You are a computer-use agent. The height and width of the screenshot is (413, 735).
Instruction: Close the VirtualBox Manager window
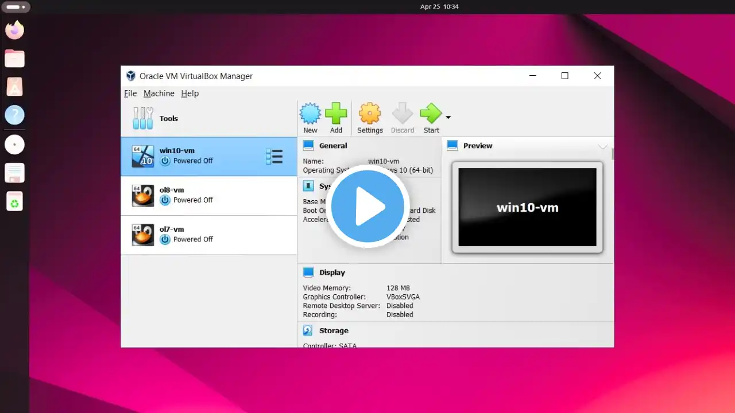[597, 76]
